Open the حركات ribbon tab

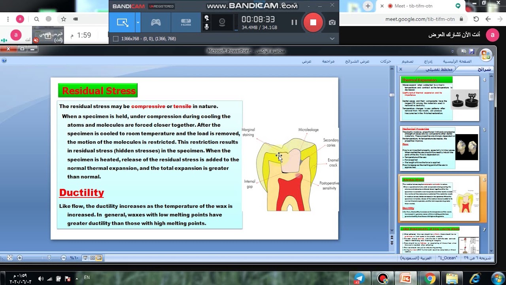(x=385, y=61)
